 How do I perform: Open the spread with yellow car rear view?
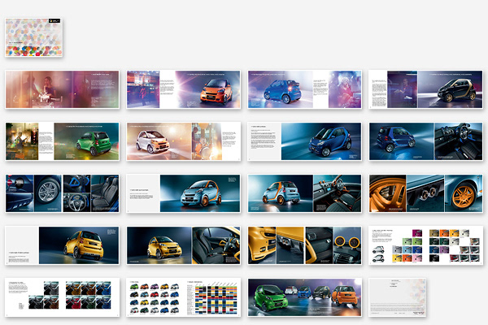[63, 245]
